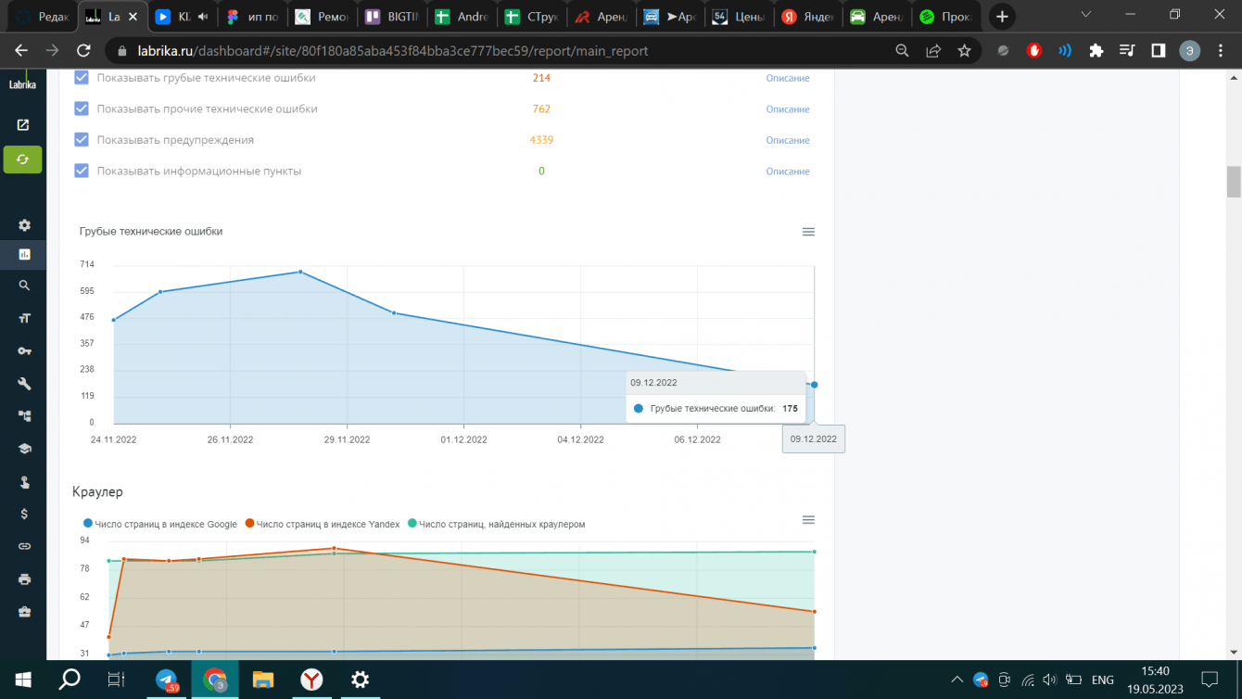Open a new browser tab

1001,17
